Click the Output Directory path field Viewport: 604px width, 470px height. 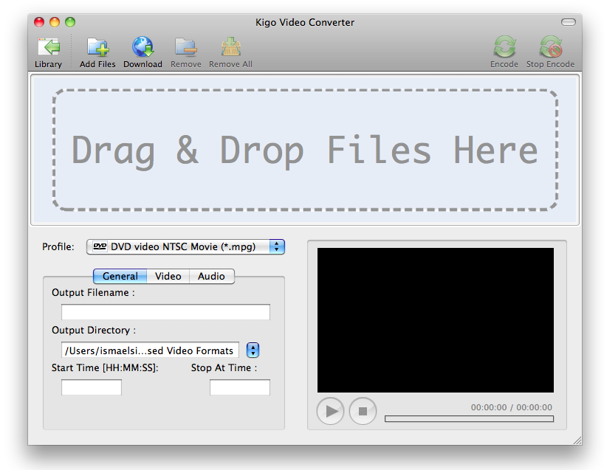pyautogui.click(x=150, y=350)
